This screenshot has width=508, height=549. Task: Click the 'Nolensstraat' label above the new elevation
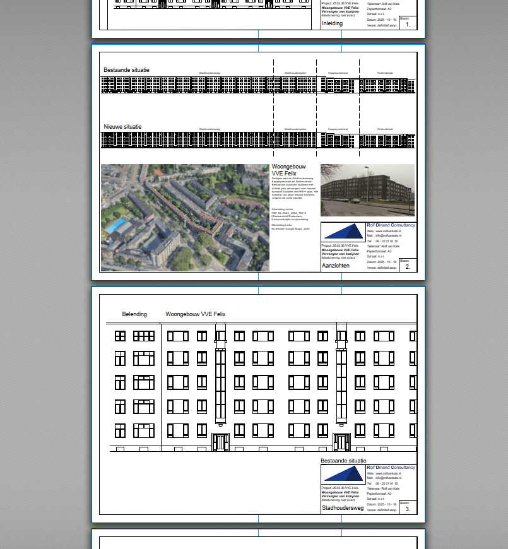385,129
